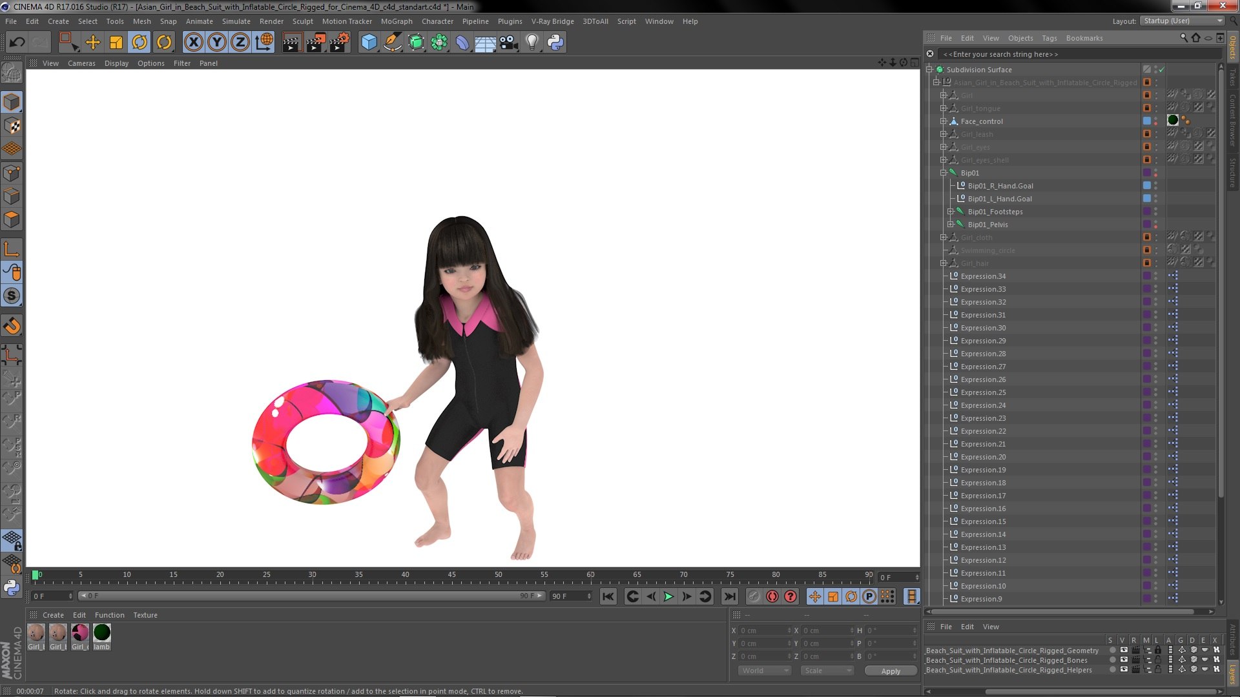Add a Light object

click(x=532, y=43)
